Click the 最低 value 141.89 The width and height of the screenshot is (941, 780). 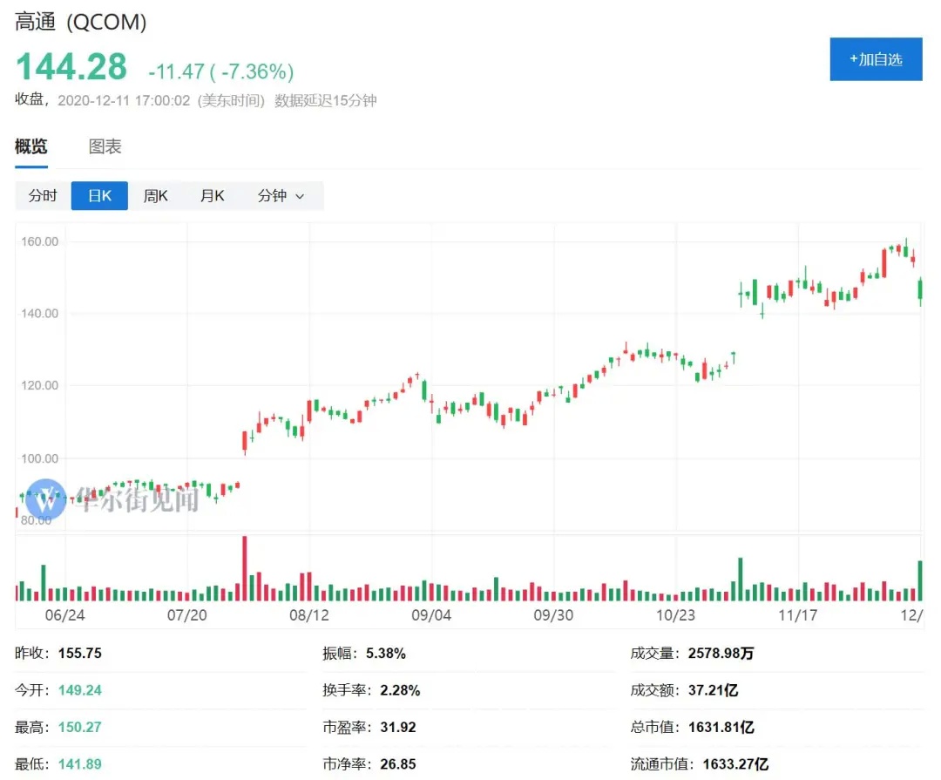(x=80, y=764)
